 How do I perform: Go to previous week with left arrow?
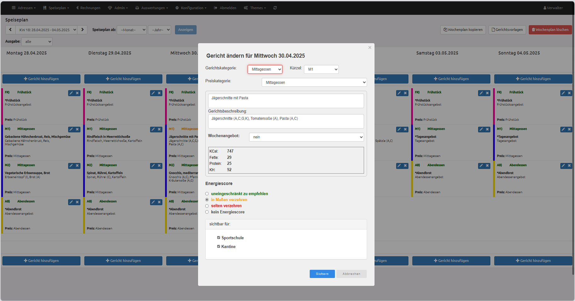[10, 30]
